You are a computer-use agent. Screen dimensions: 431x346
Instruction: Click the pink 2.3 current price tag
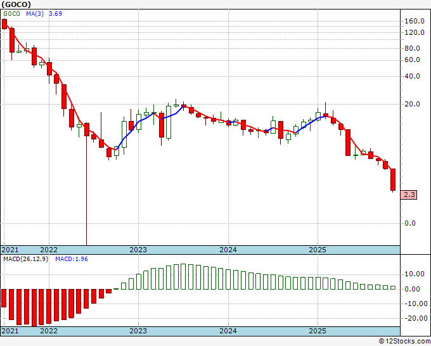coord(409,195)
